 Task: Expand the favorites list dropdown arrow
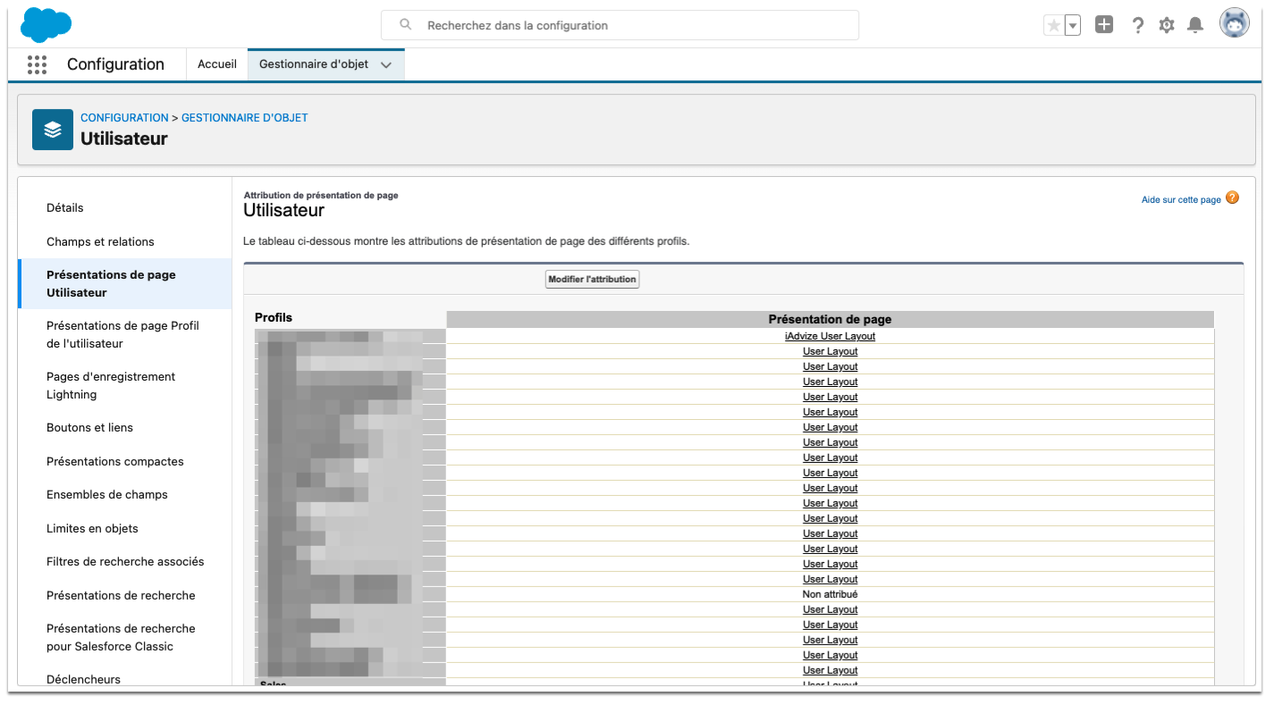1072,26
